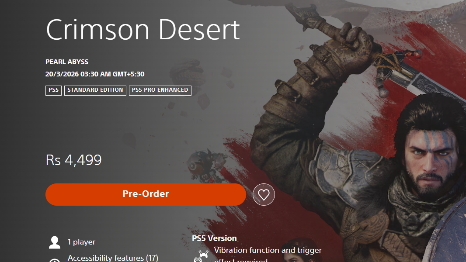Select the PS5 platform tag
Viewport: 466px width, 262px height.
(53, 90)
